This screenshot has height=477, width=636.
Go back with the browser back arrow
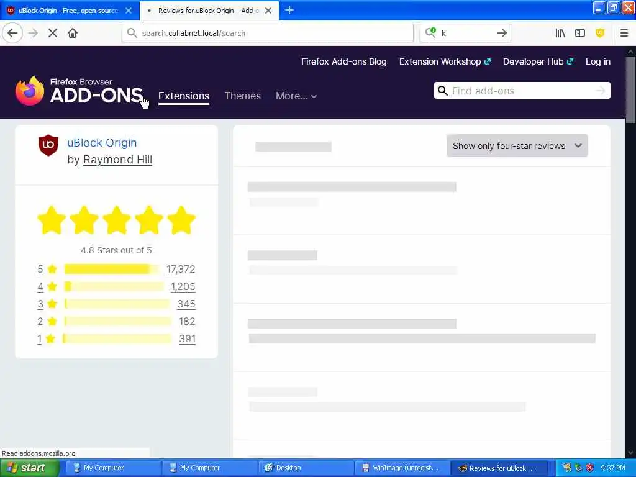(x=12, y=34)
